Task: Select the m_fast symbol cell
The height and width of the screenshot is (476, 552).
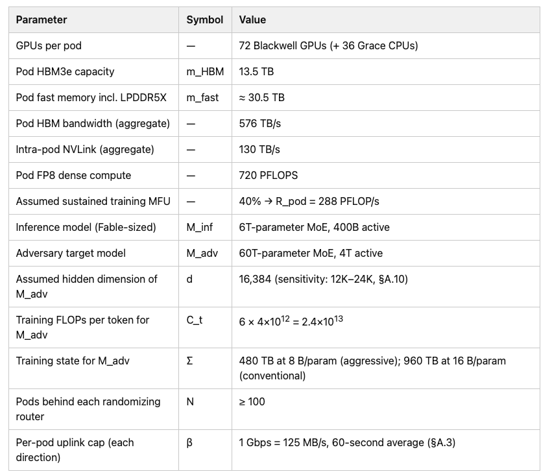Action: coord(202,97)
